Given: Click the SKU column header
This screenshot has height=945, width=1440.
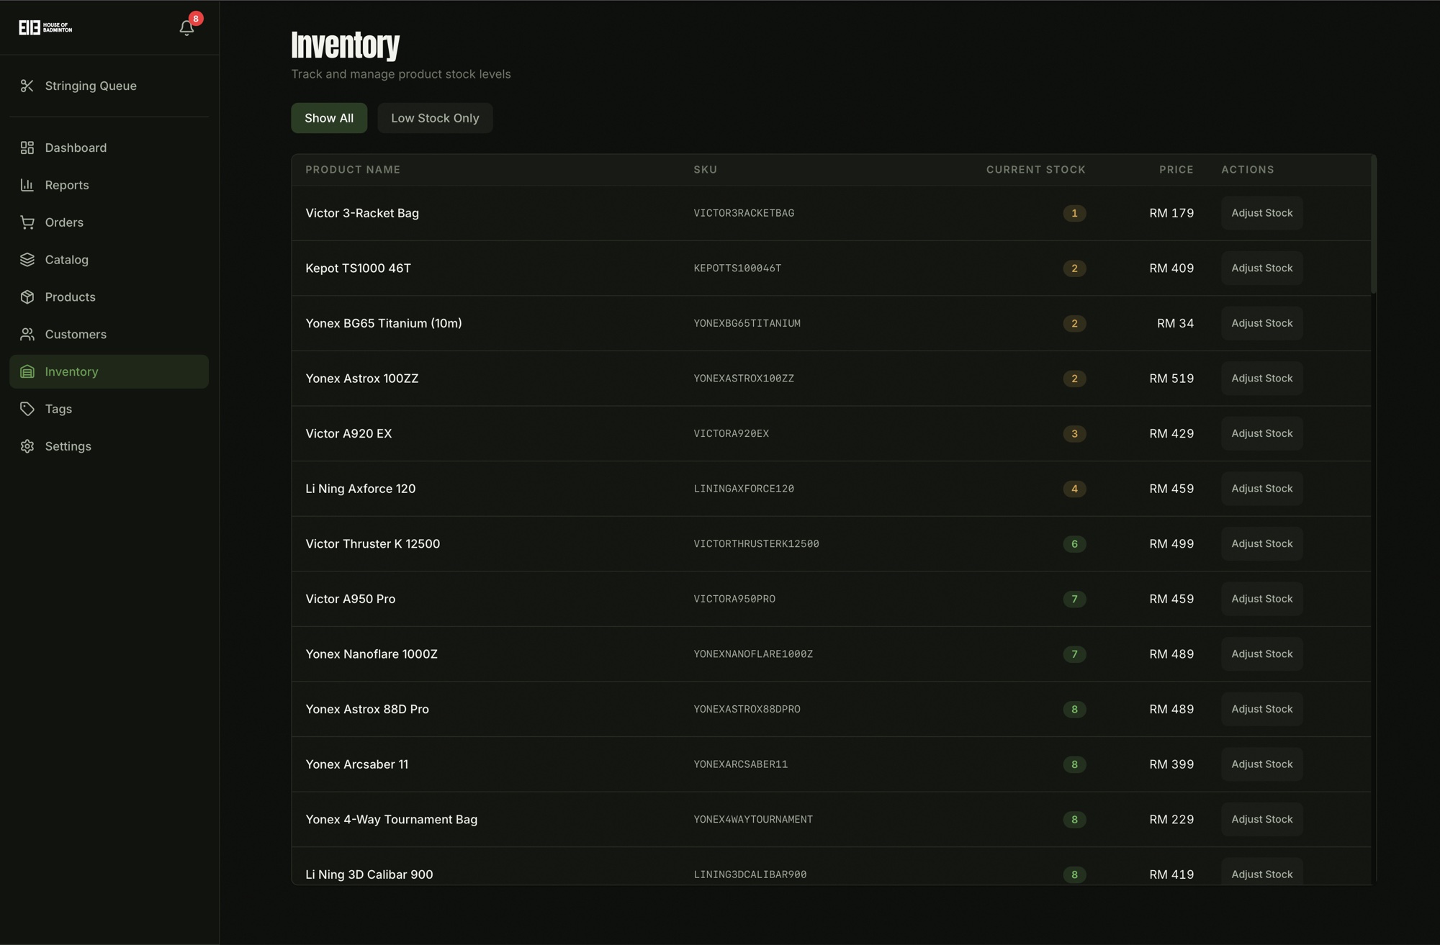Looking at the screenshot, I should tap(705, 170).
